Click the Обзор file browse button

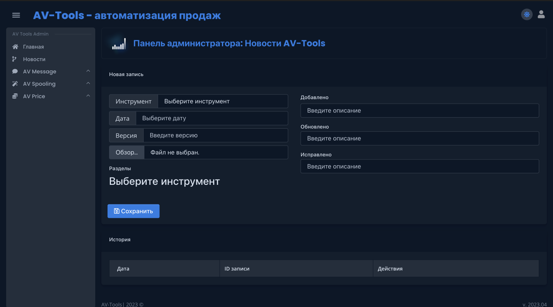click(x=127, y=153)
